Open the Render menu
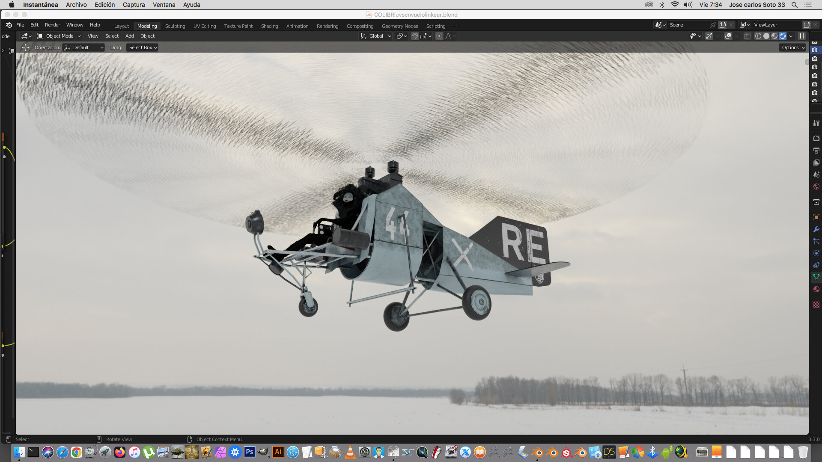 tap(52, 25)
